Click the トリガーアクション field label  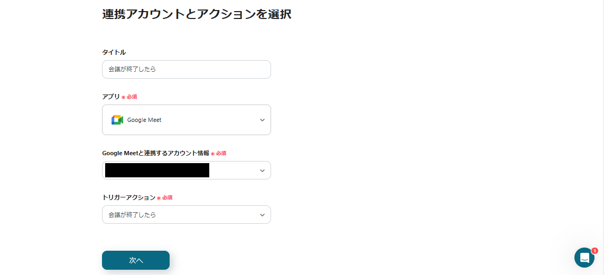point(128,197)
